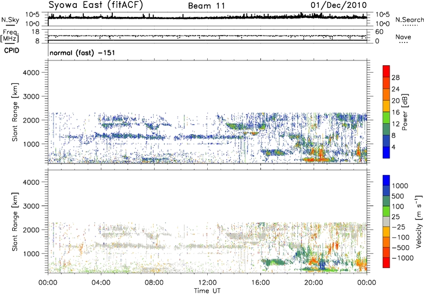Click the "3000" tick on velocity panel axis

pyautogui.click(x=31, y=206)
